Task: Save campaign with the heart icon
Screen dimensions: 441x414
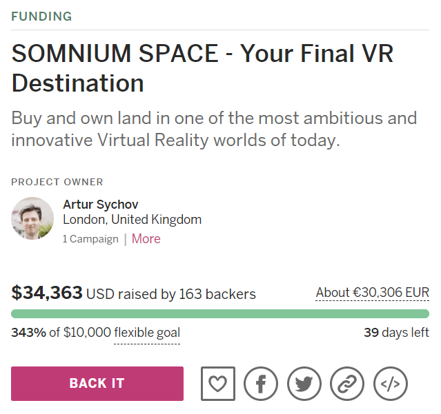Action: (x=218, y=384)
